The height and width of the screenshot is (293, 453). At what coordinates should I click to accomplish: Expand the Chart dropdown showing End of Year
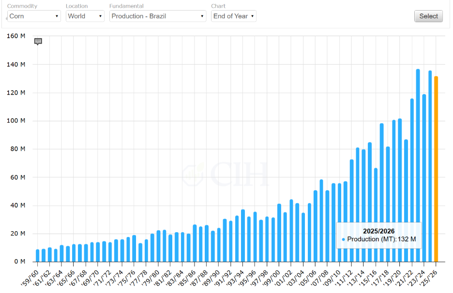[234, 16]
